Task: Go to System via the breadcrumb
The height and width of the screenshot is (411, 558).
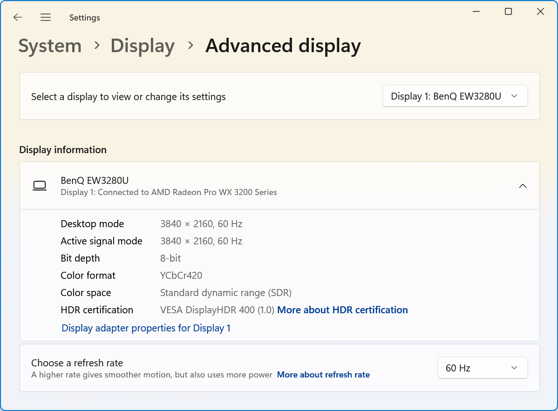Action: [x=49, y=46]
